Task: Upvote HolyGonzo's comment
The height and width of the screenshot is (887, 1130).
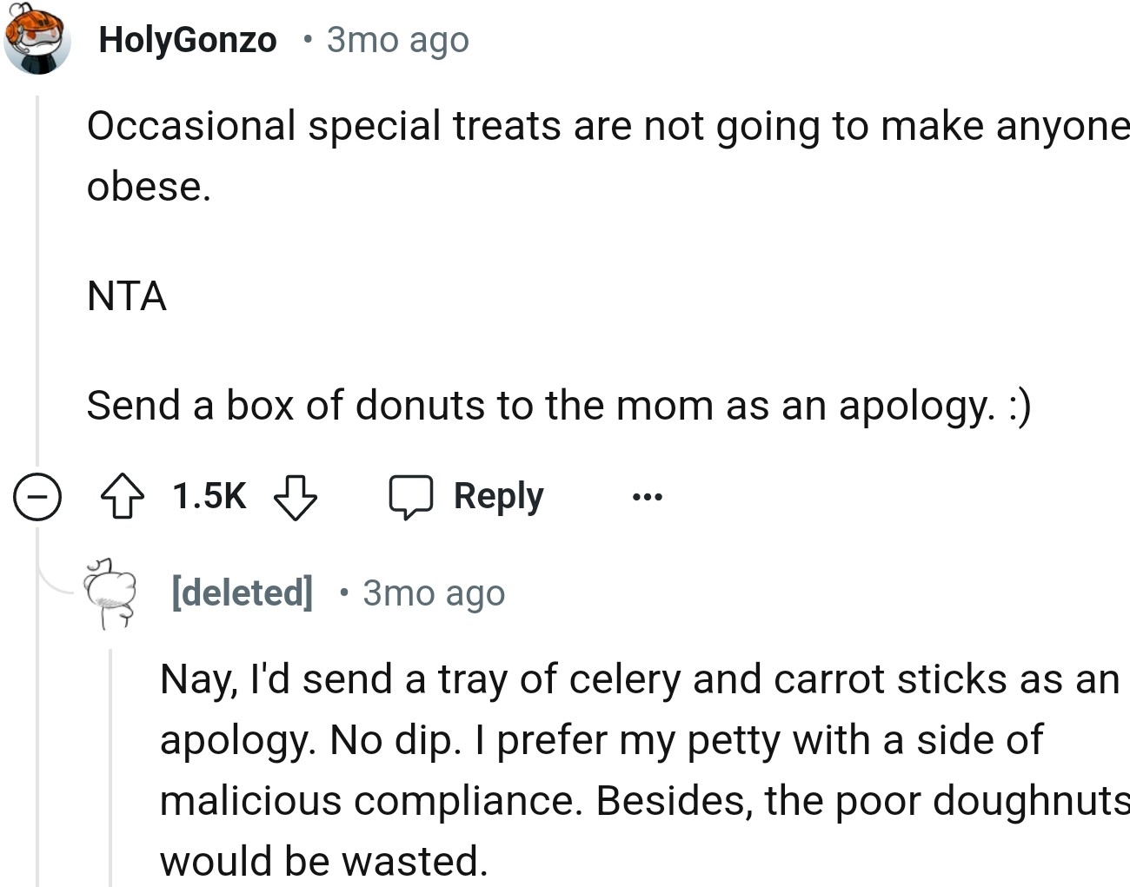Action: (123, 497)
